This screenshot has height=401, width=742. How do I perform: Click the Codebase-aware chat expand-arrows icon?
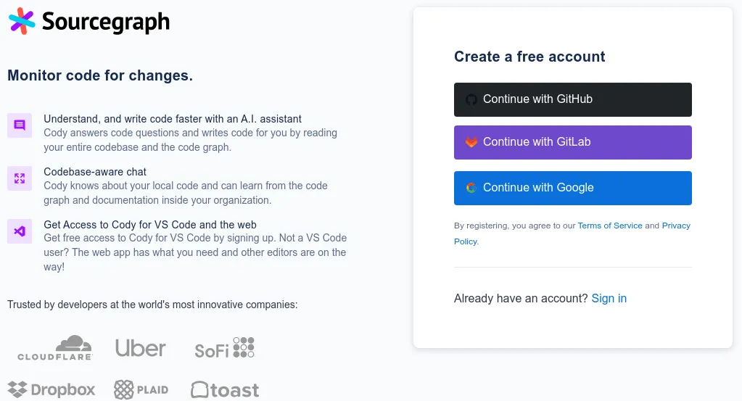(20, 178)
